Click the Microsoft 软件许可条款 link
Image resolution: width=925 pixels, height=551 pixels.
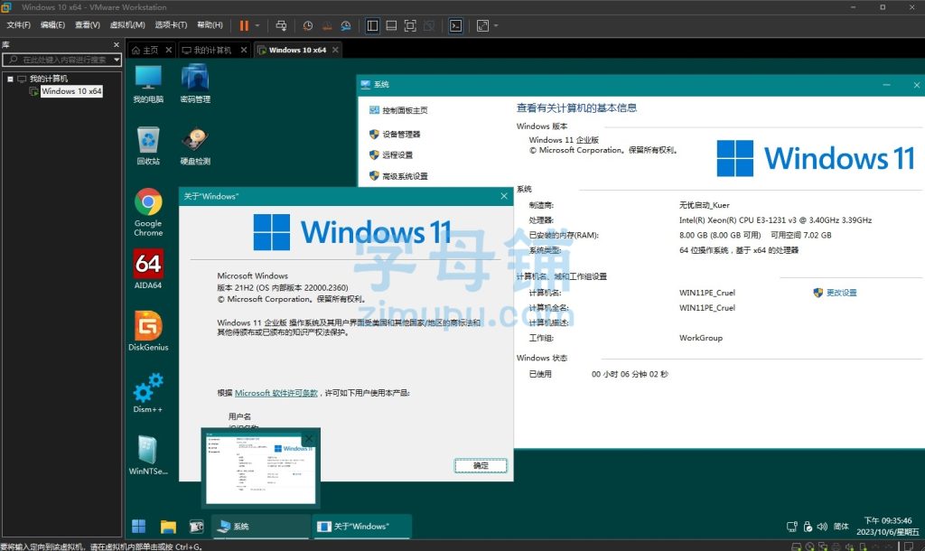(x=276, y=393)
